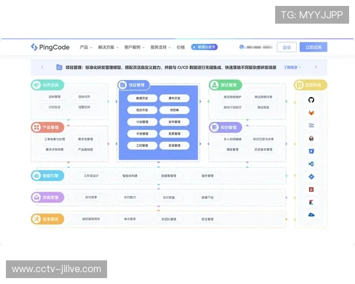Select the 混合开发 pill
Screen dimensions: 355x284
pyautogui.click(x=142, y=110)
